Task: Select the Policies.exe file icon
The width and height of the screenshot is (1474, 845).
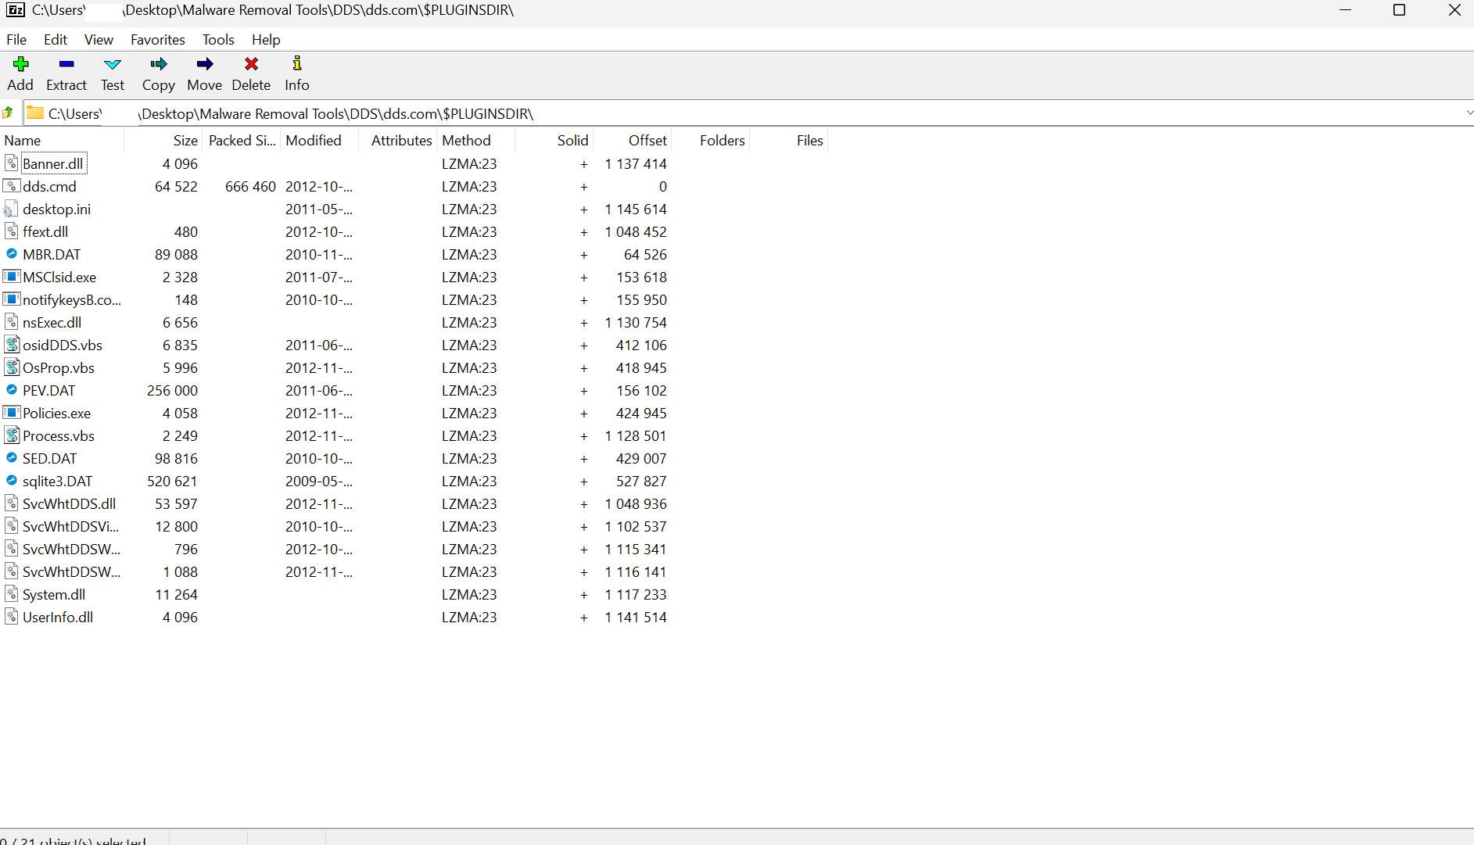Action: (12, 412)
